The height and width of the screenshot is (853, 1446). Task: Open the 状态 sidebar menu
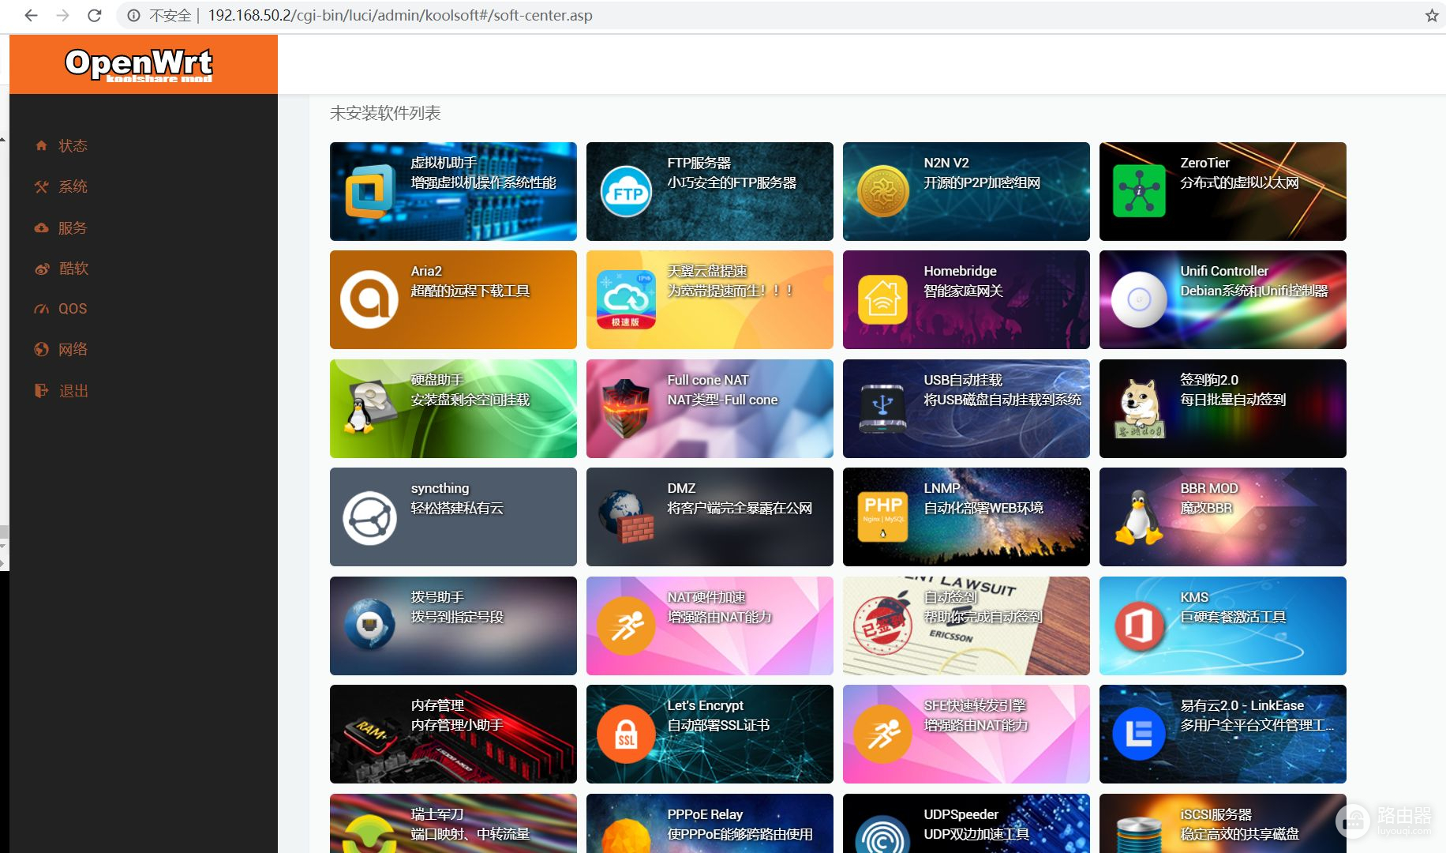(x=73, y=146)
